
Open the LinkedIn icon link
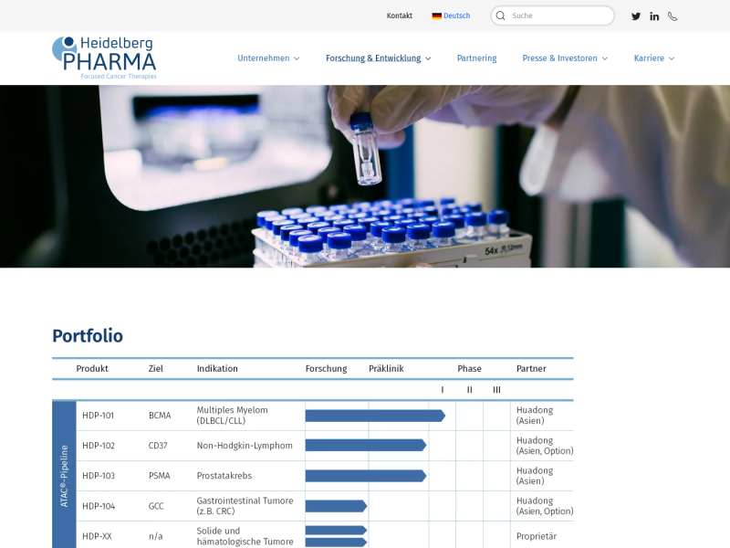(654, 16)
